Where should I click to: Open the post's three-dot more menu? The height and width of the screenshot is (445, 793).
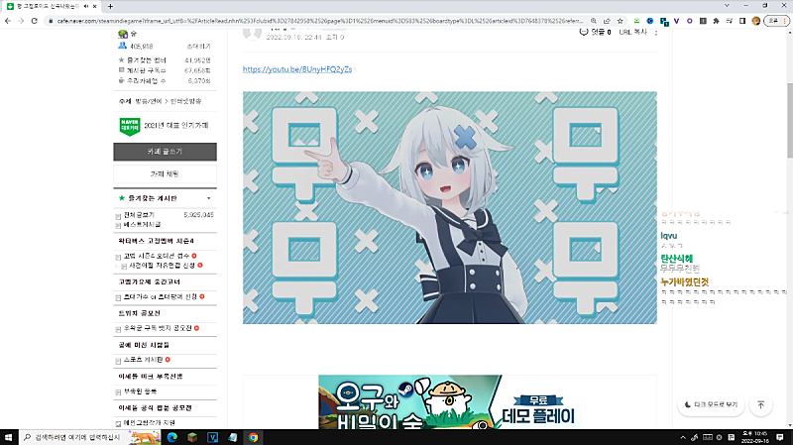pyautogui.click(x=656, y=32)
